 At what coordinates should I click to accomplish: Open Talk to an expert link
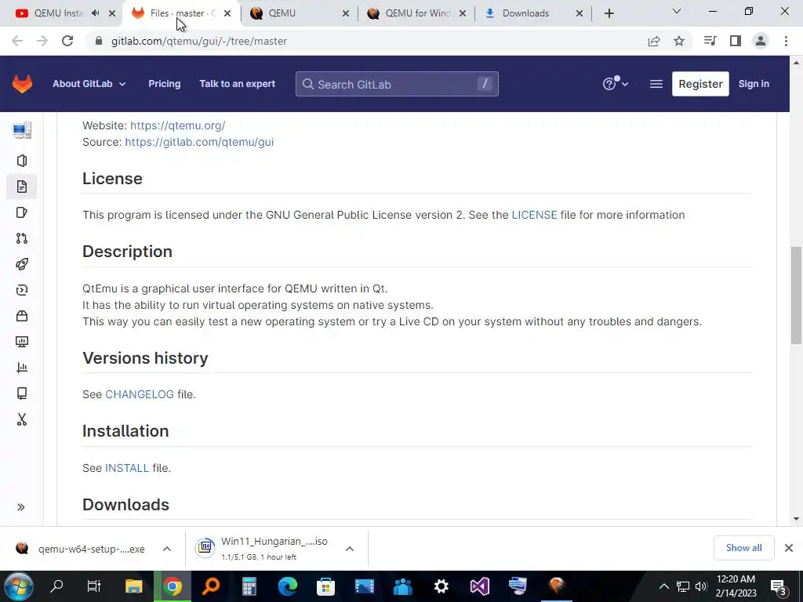coord(237,84)
